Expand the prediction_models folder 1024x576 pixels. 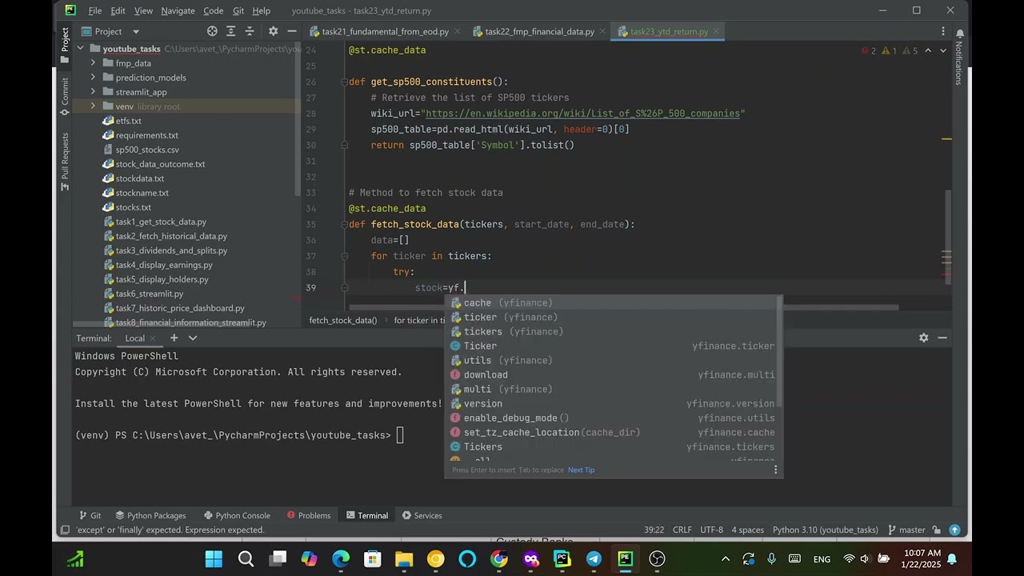click(x=93, y=78)
